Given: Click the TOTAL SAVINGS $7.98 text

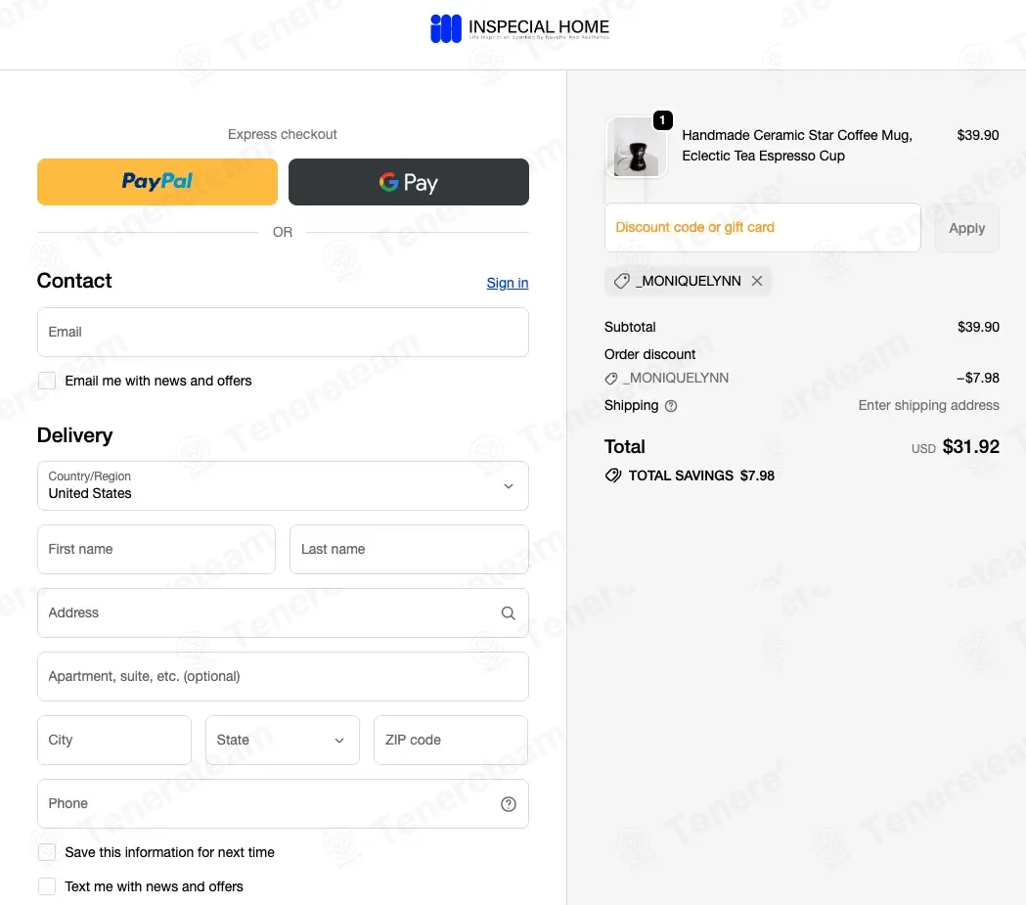Looking at the screenshot, I should point(701,475).
